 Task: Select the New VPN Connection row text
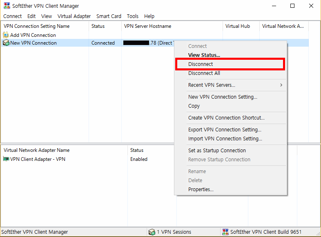pos(33,43)
